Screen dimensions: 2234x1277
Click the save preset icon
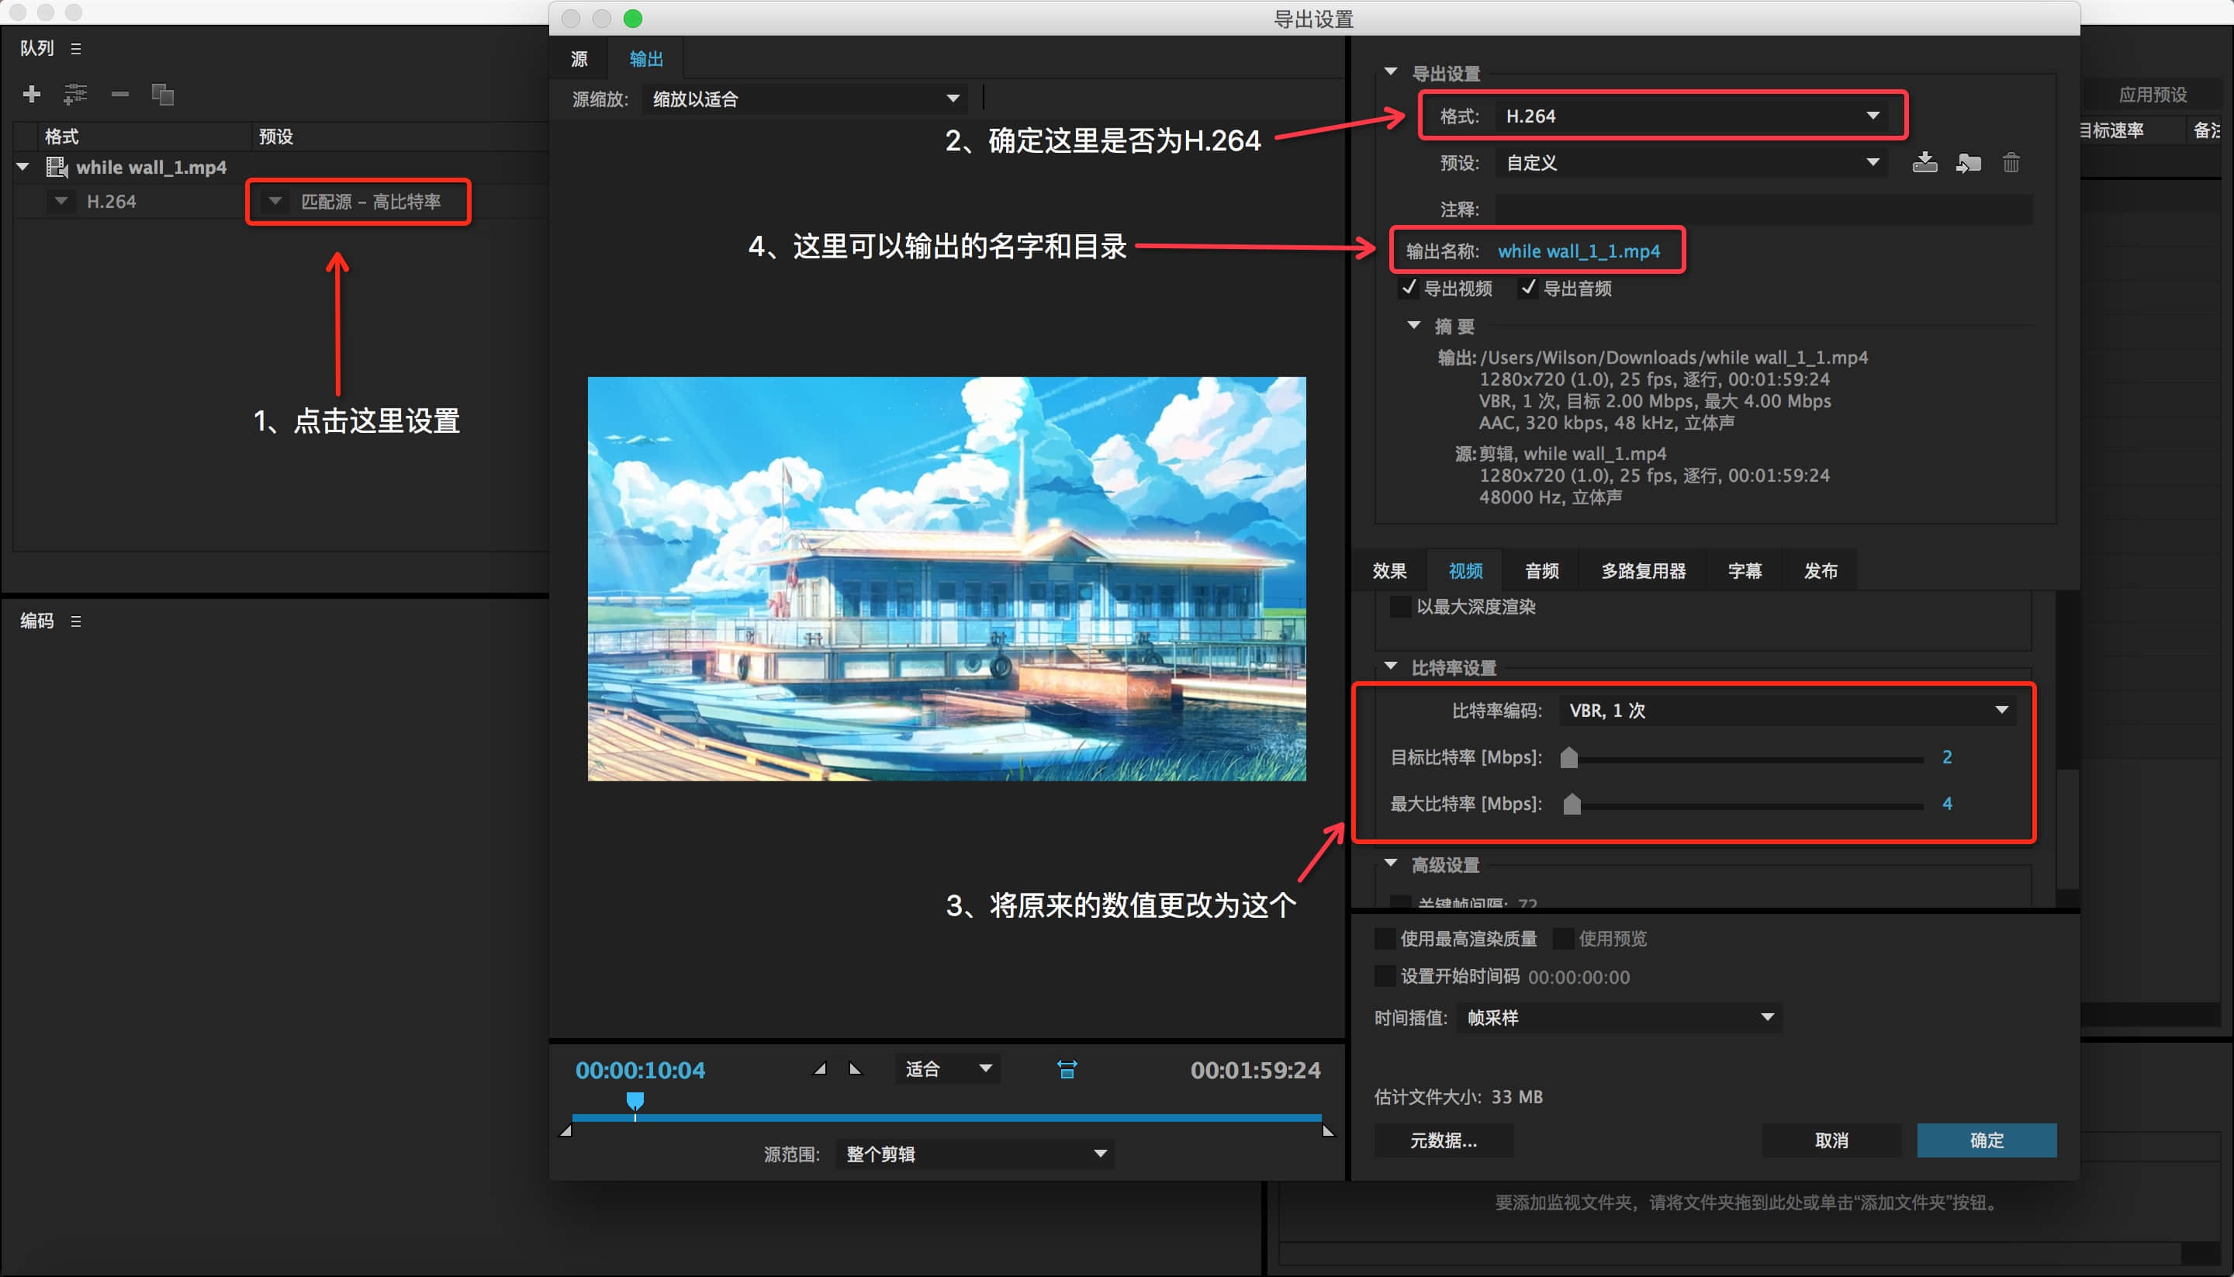[x=1924, y=162]
